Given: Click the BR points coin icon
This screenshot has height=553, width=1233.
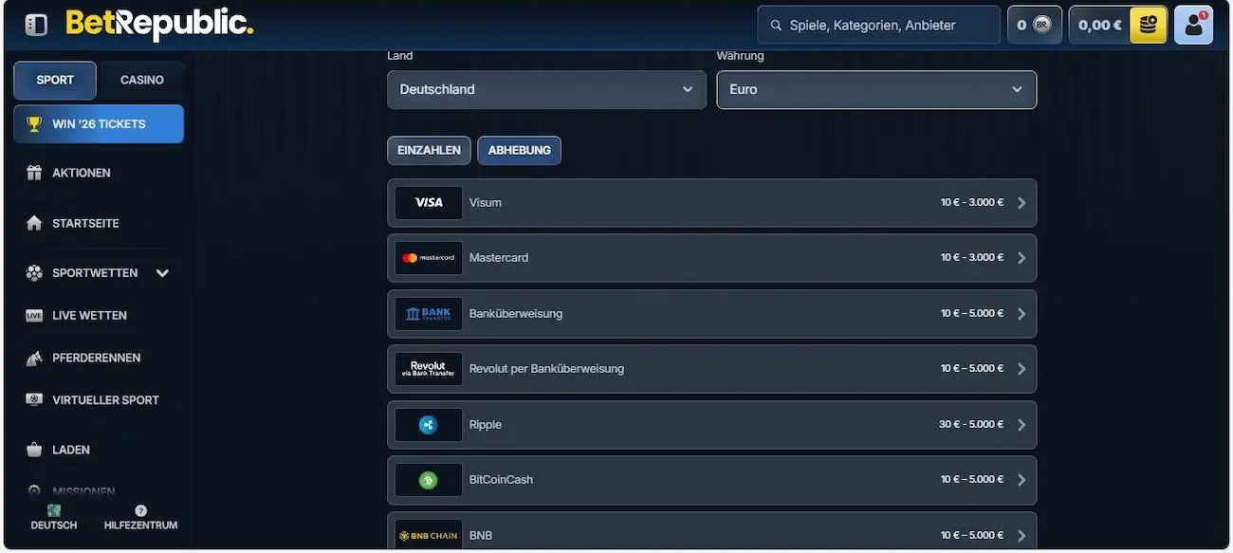Looking at the screenshot, I should 1042,26.
